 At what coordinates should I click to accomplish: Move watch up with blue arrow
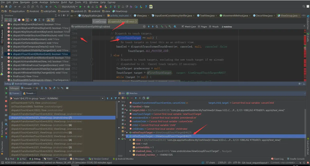(x=136, y=98)
